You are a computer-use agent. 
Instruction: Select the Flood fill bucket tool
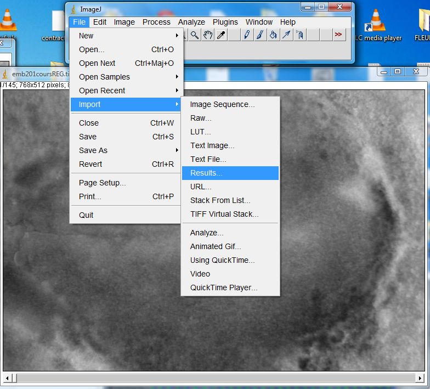point(273,35)
